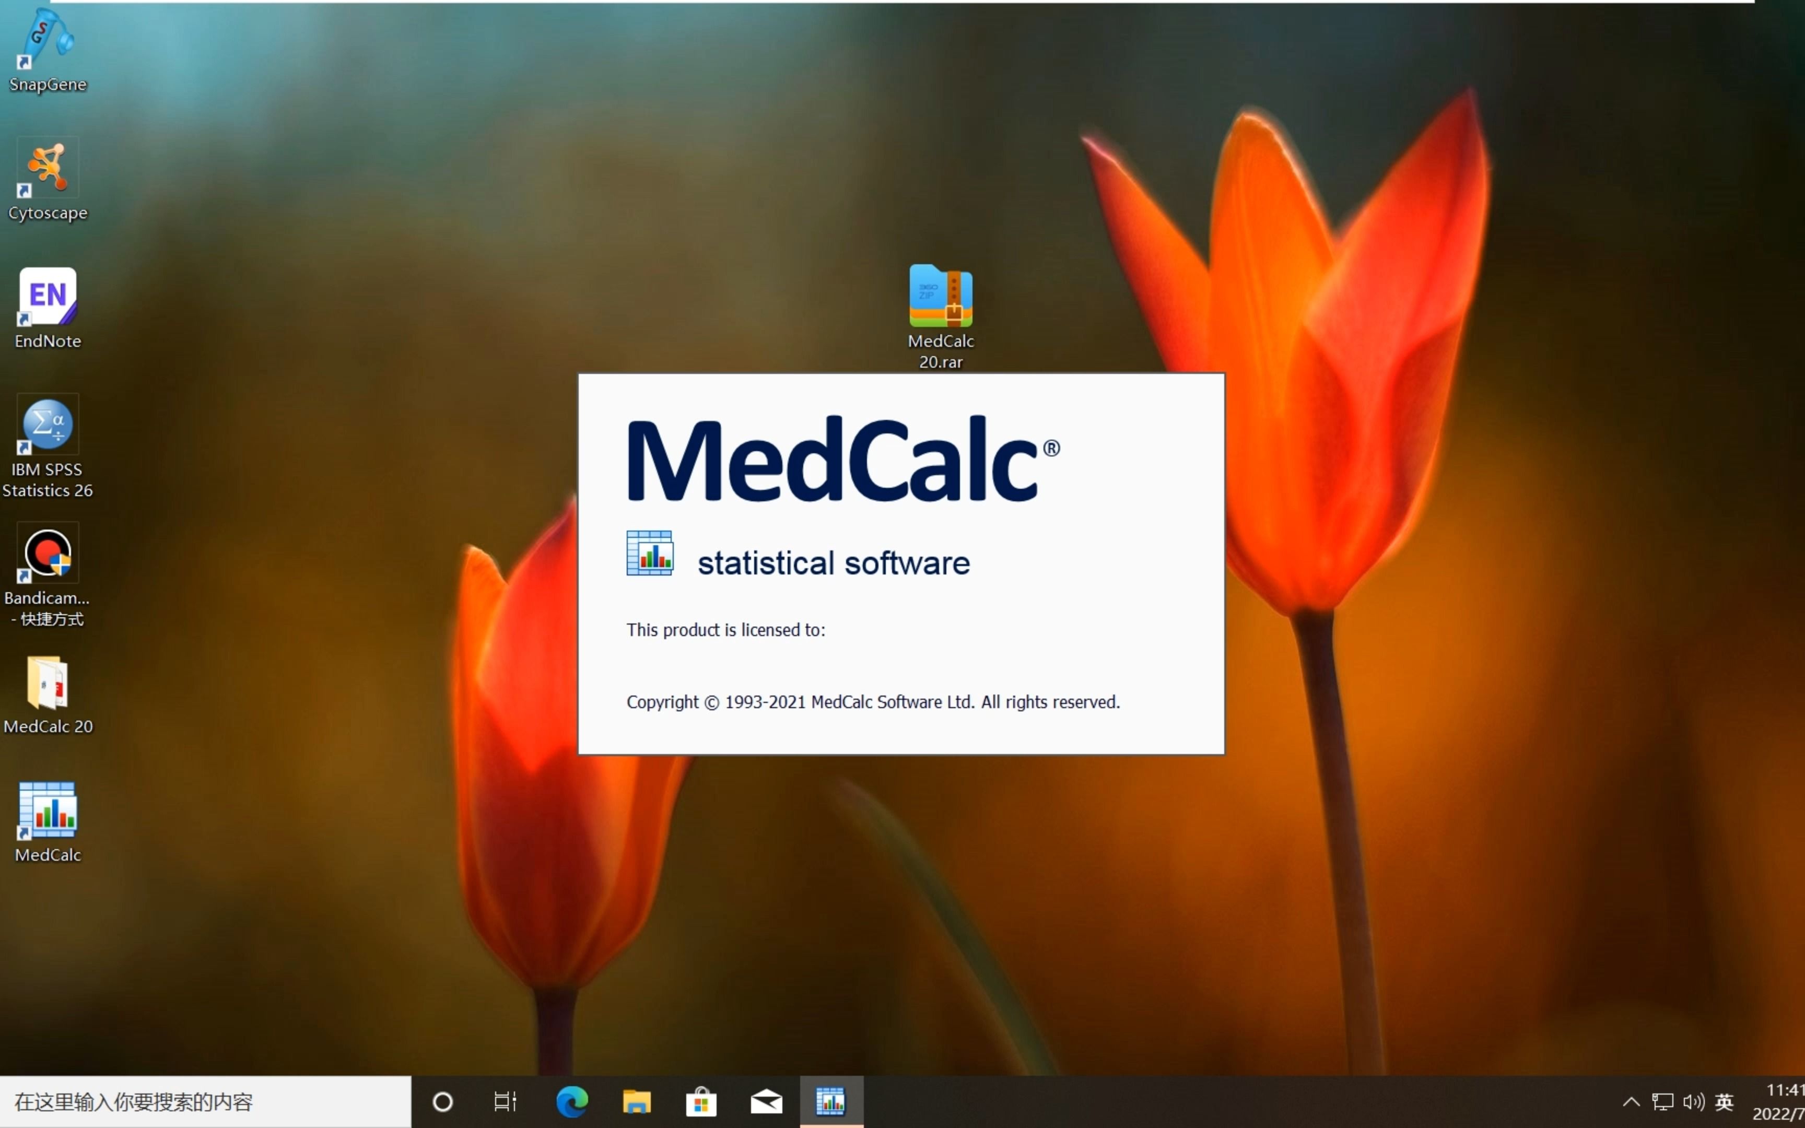
Task: Expand the hidden system tray icons
Action: pos(1631,1102)
